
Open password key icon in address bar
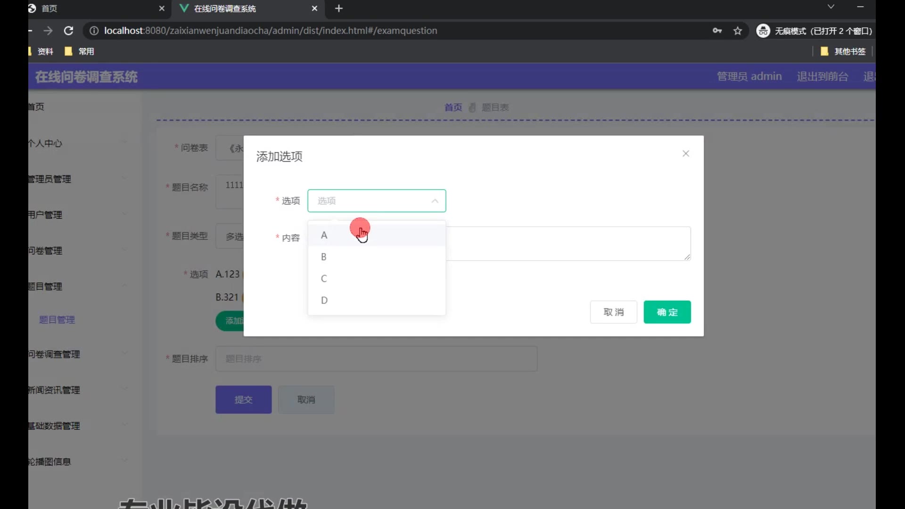coord(717,31)
